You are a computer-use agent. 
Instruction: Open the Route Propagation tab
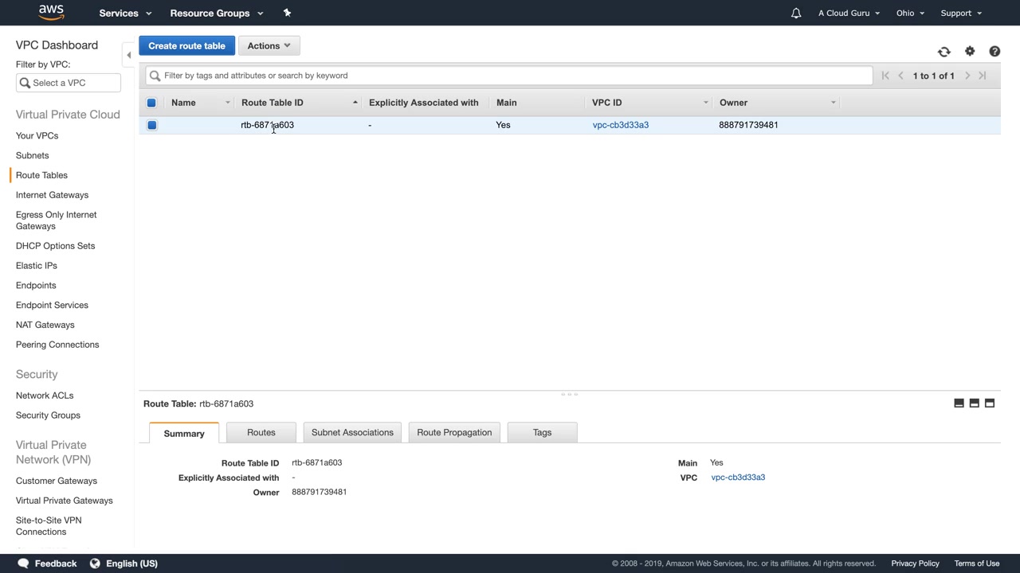tap(454, 432)
